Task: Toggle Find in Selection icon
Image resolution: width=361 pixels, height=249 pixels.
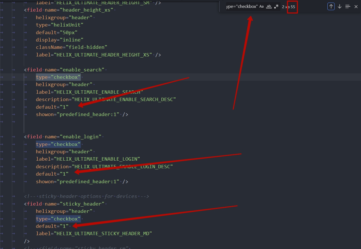Action: tap(348, 6)
